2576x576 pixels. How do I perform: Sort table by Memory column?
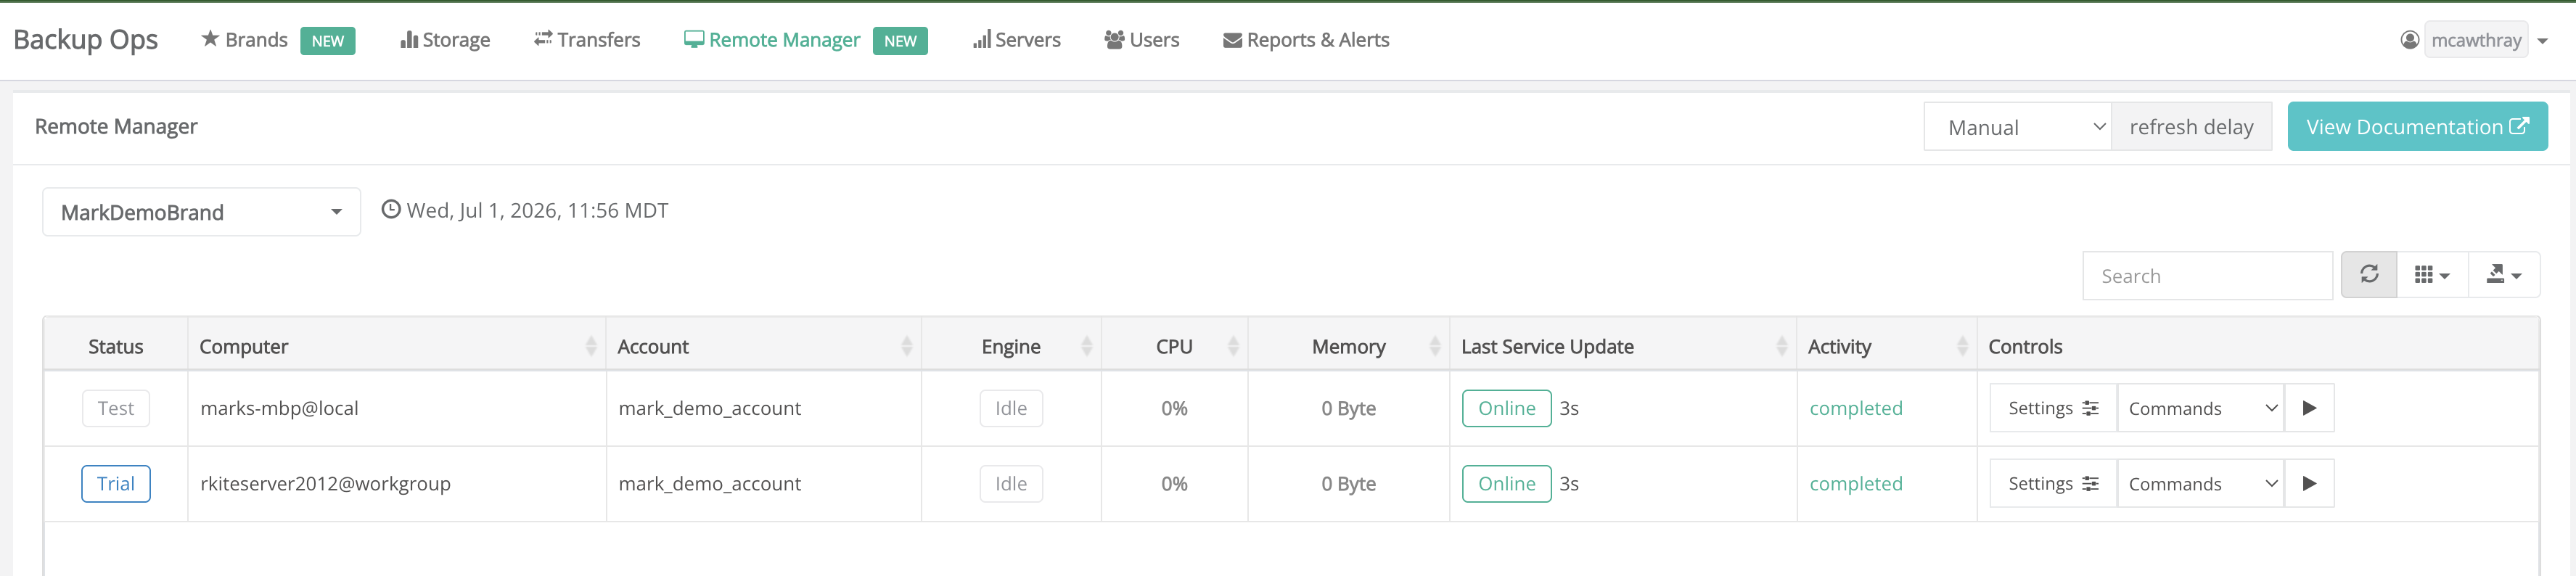(1348, 346)
